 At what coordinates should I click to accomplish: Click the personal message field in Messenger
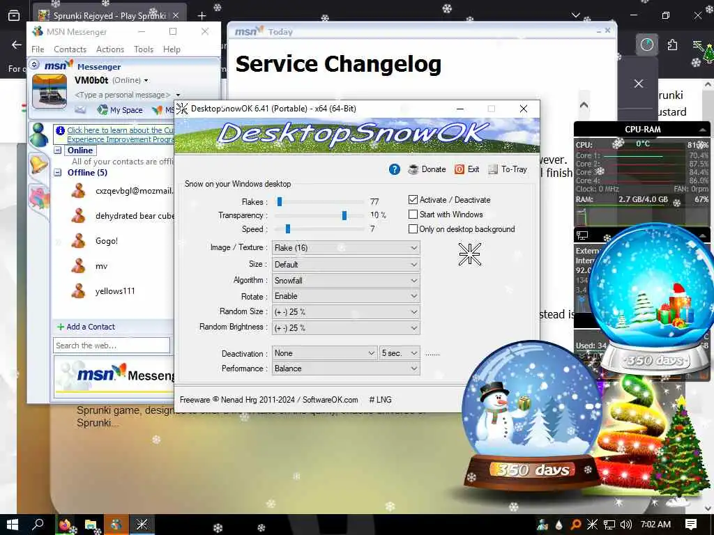pos(123,95)
